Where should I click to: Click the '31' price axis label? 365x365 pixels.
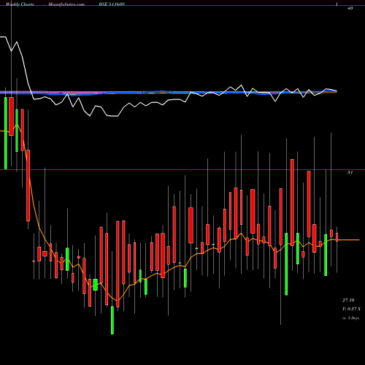350,173
